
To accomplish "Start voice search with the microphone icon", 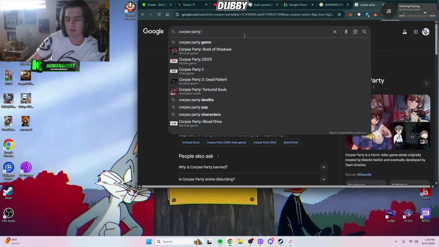I will (346, 32).
